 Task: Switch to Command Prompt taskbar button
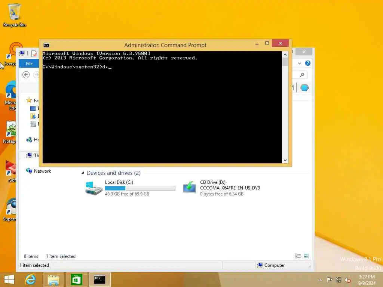click(x=99, y=280)
